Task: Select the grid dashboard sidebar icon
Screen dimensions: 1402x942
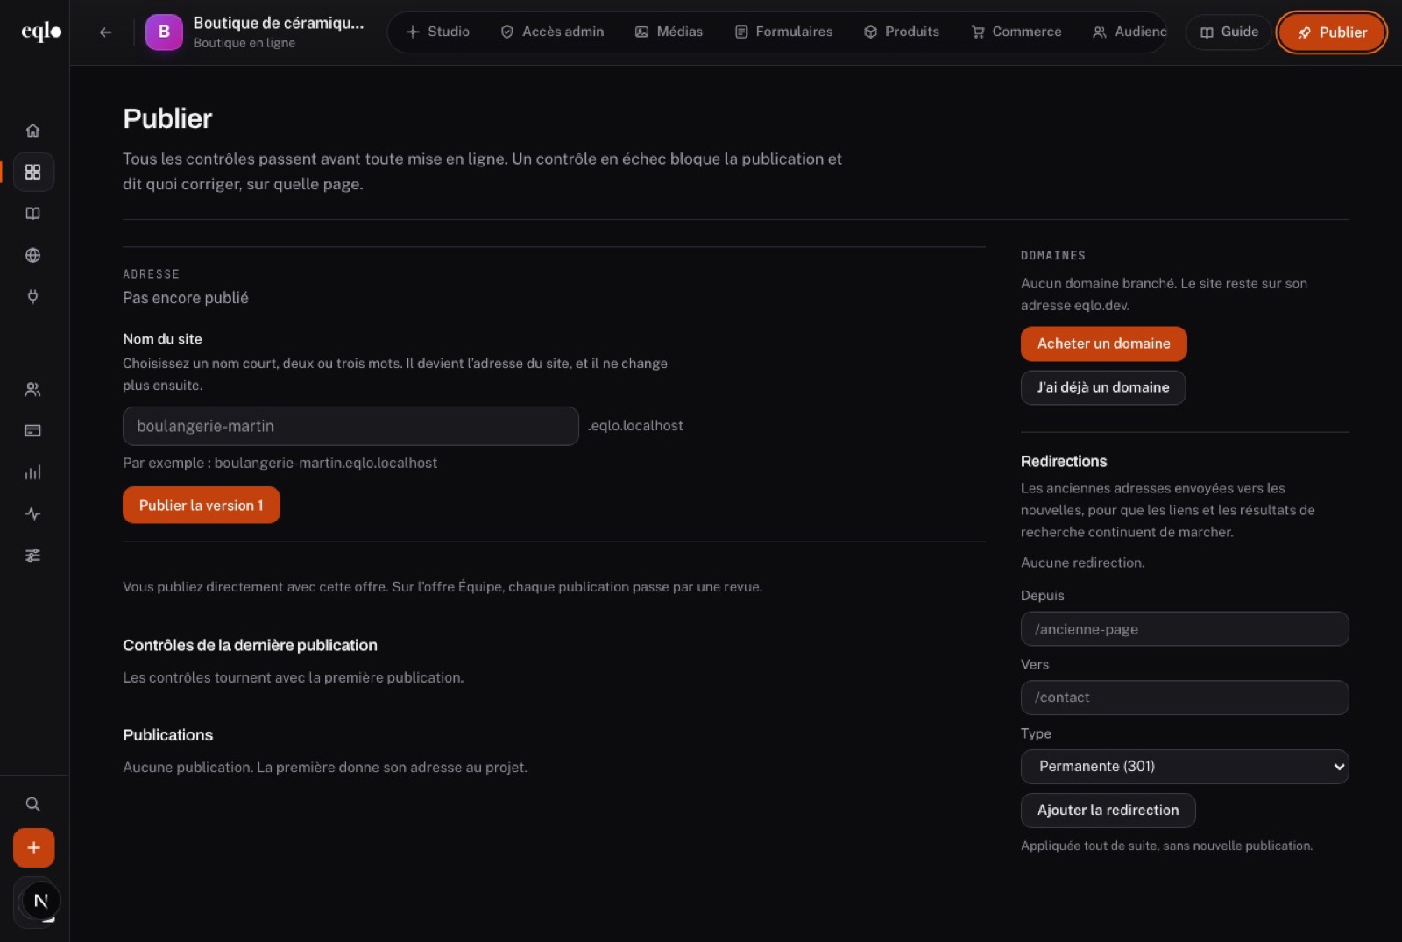Action: (33, 172)
